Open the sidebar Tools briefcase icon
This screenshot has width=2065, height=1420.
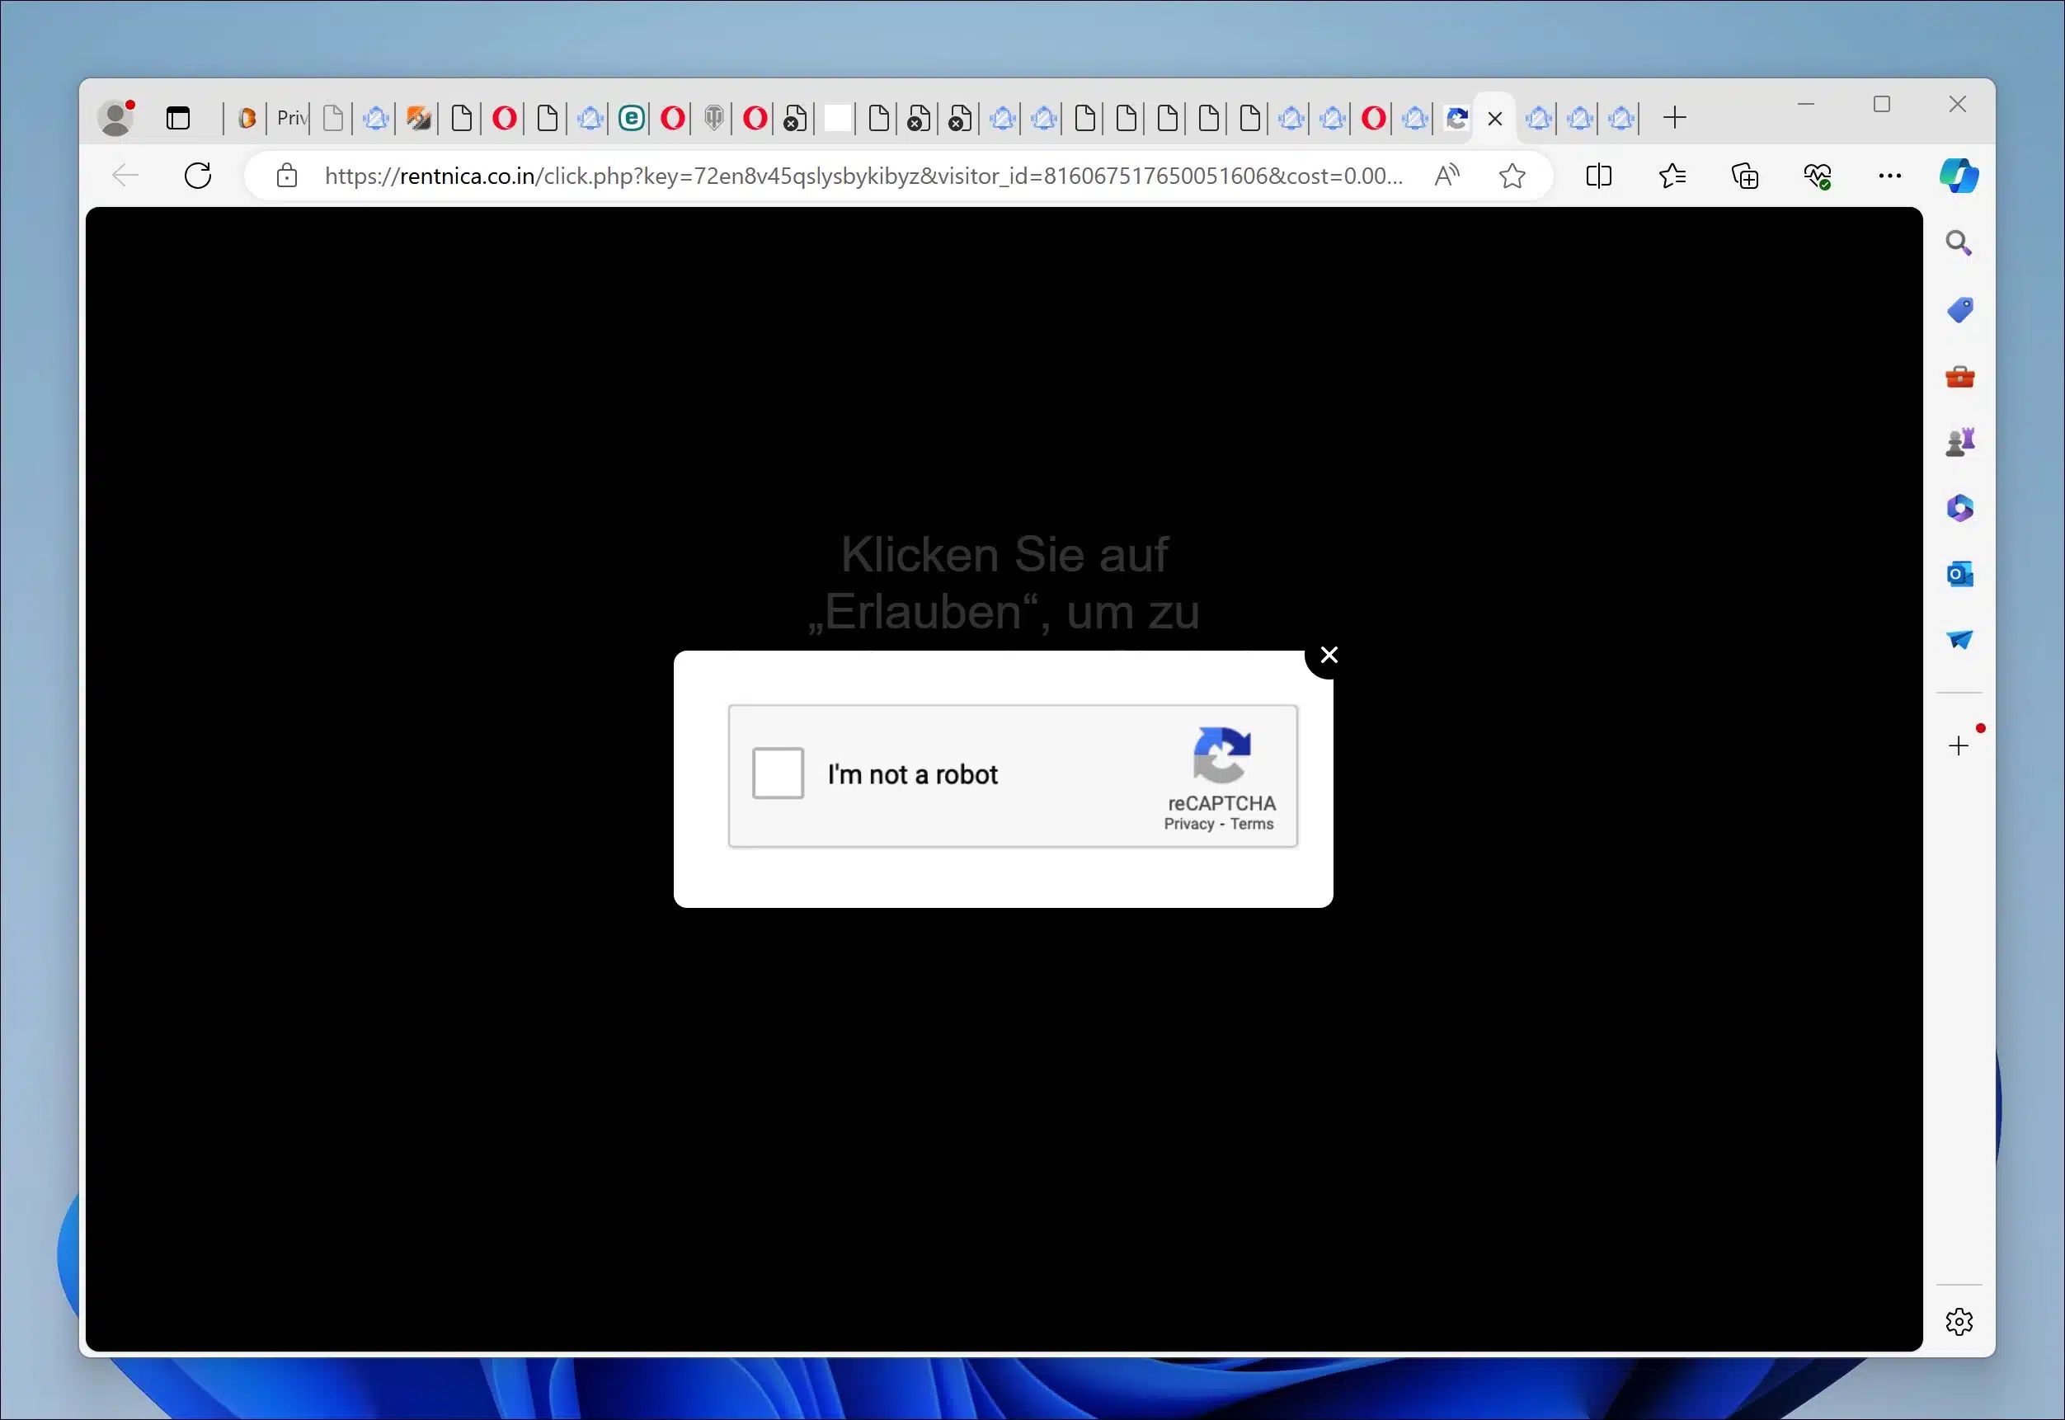pos(1959,376)
